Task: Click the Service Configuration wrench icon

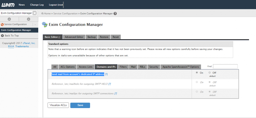Action: coord(2,24)
